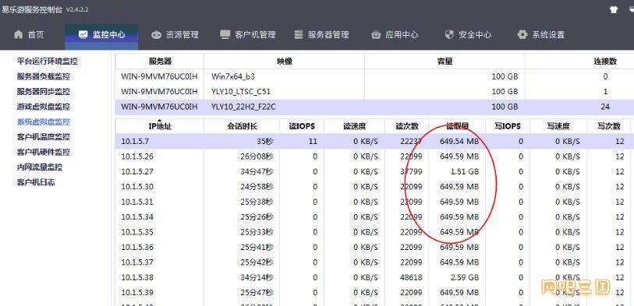Viewport: 634px width, 306px height.
Task: Open 内网流量监控 in sidebar
Action: 40,167
